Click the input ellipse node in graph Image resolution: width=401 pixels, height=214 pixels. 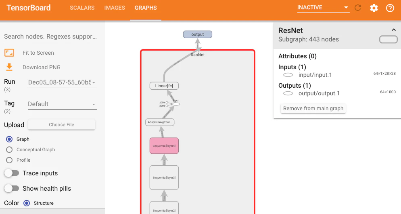176,104
